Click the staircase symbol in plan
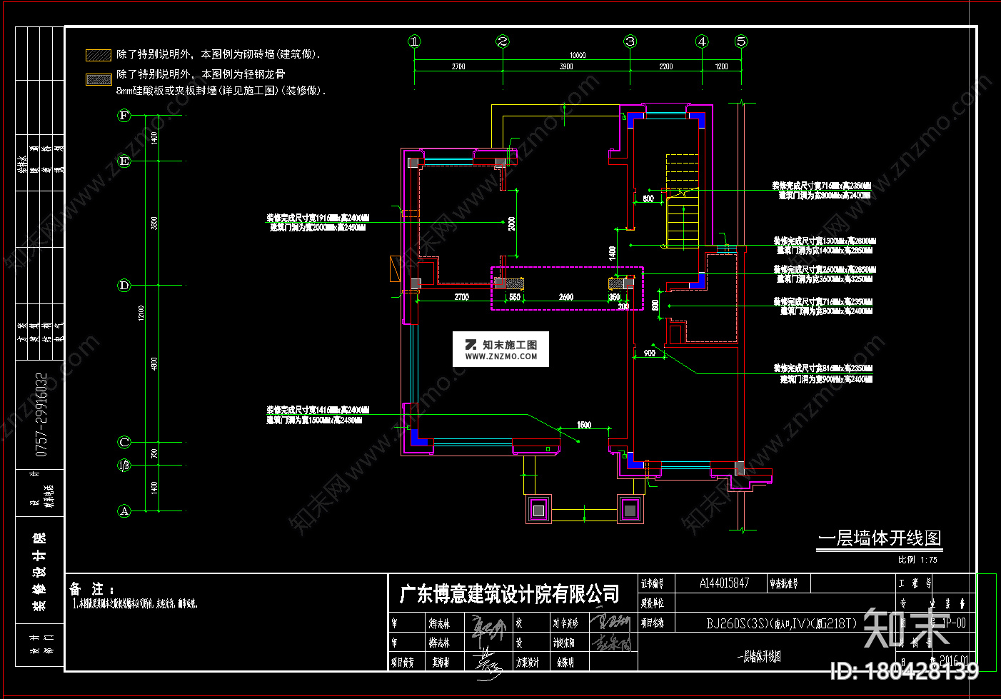This screenshot has width=1001, height=699. click(682, 201)
